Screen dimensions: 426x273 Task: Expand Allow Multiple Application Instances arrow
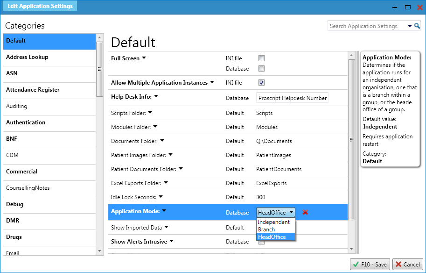[212, 82]
